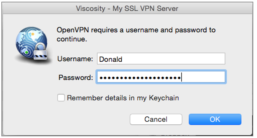Focus the Username input field
The height and width of the screenshot is (138, 257).
tap(160, 59)
